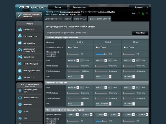The image size is (166, 124).
Task: Enable Load Balance 'Да' for 2.4GHz
Action: coord(69,47)
